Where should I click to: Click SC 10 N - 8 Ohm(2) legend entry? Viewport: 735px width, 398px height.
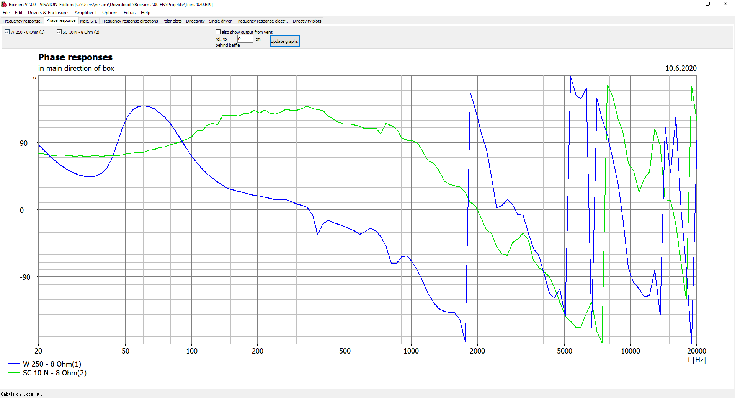click(55, 373)
